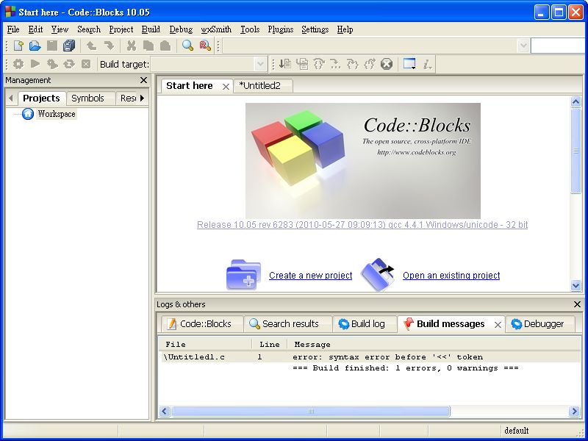This screenshot has width=588, height=441.
Task: Open the Project menu
Action: [121, 29]
